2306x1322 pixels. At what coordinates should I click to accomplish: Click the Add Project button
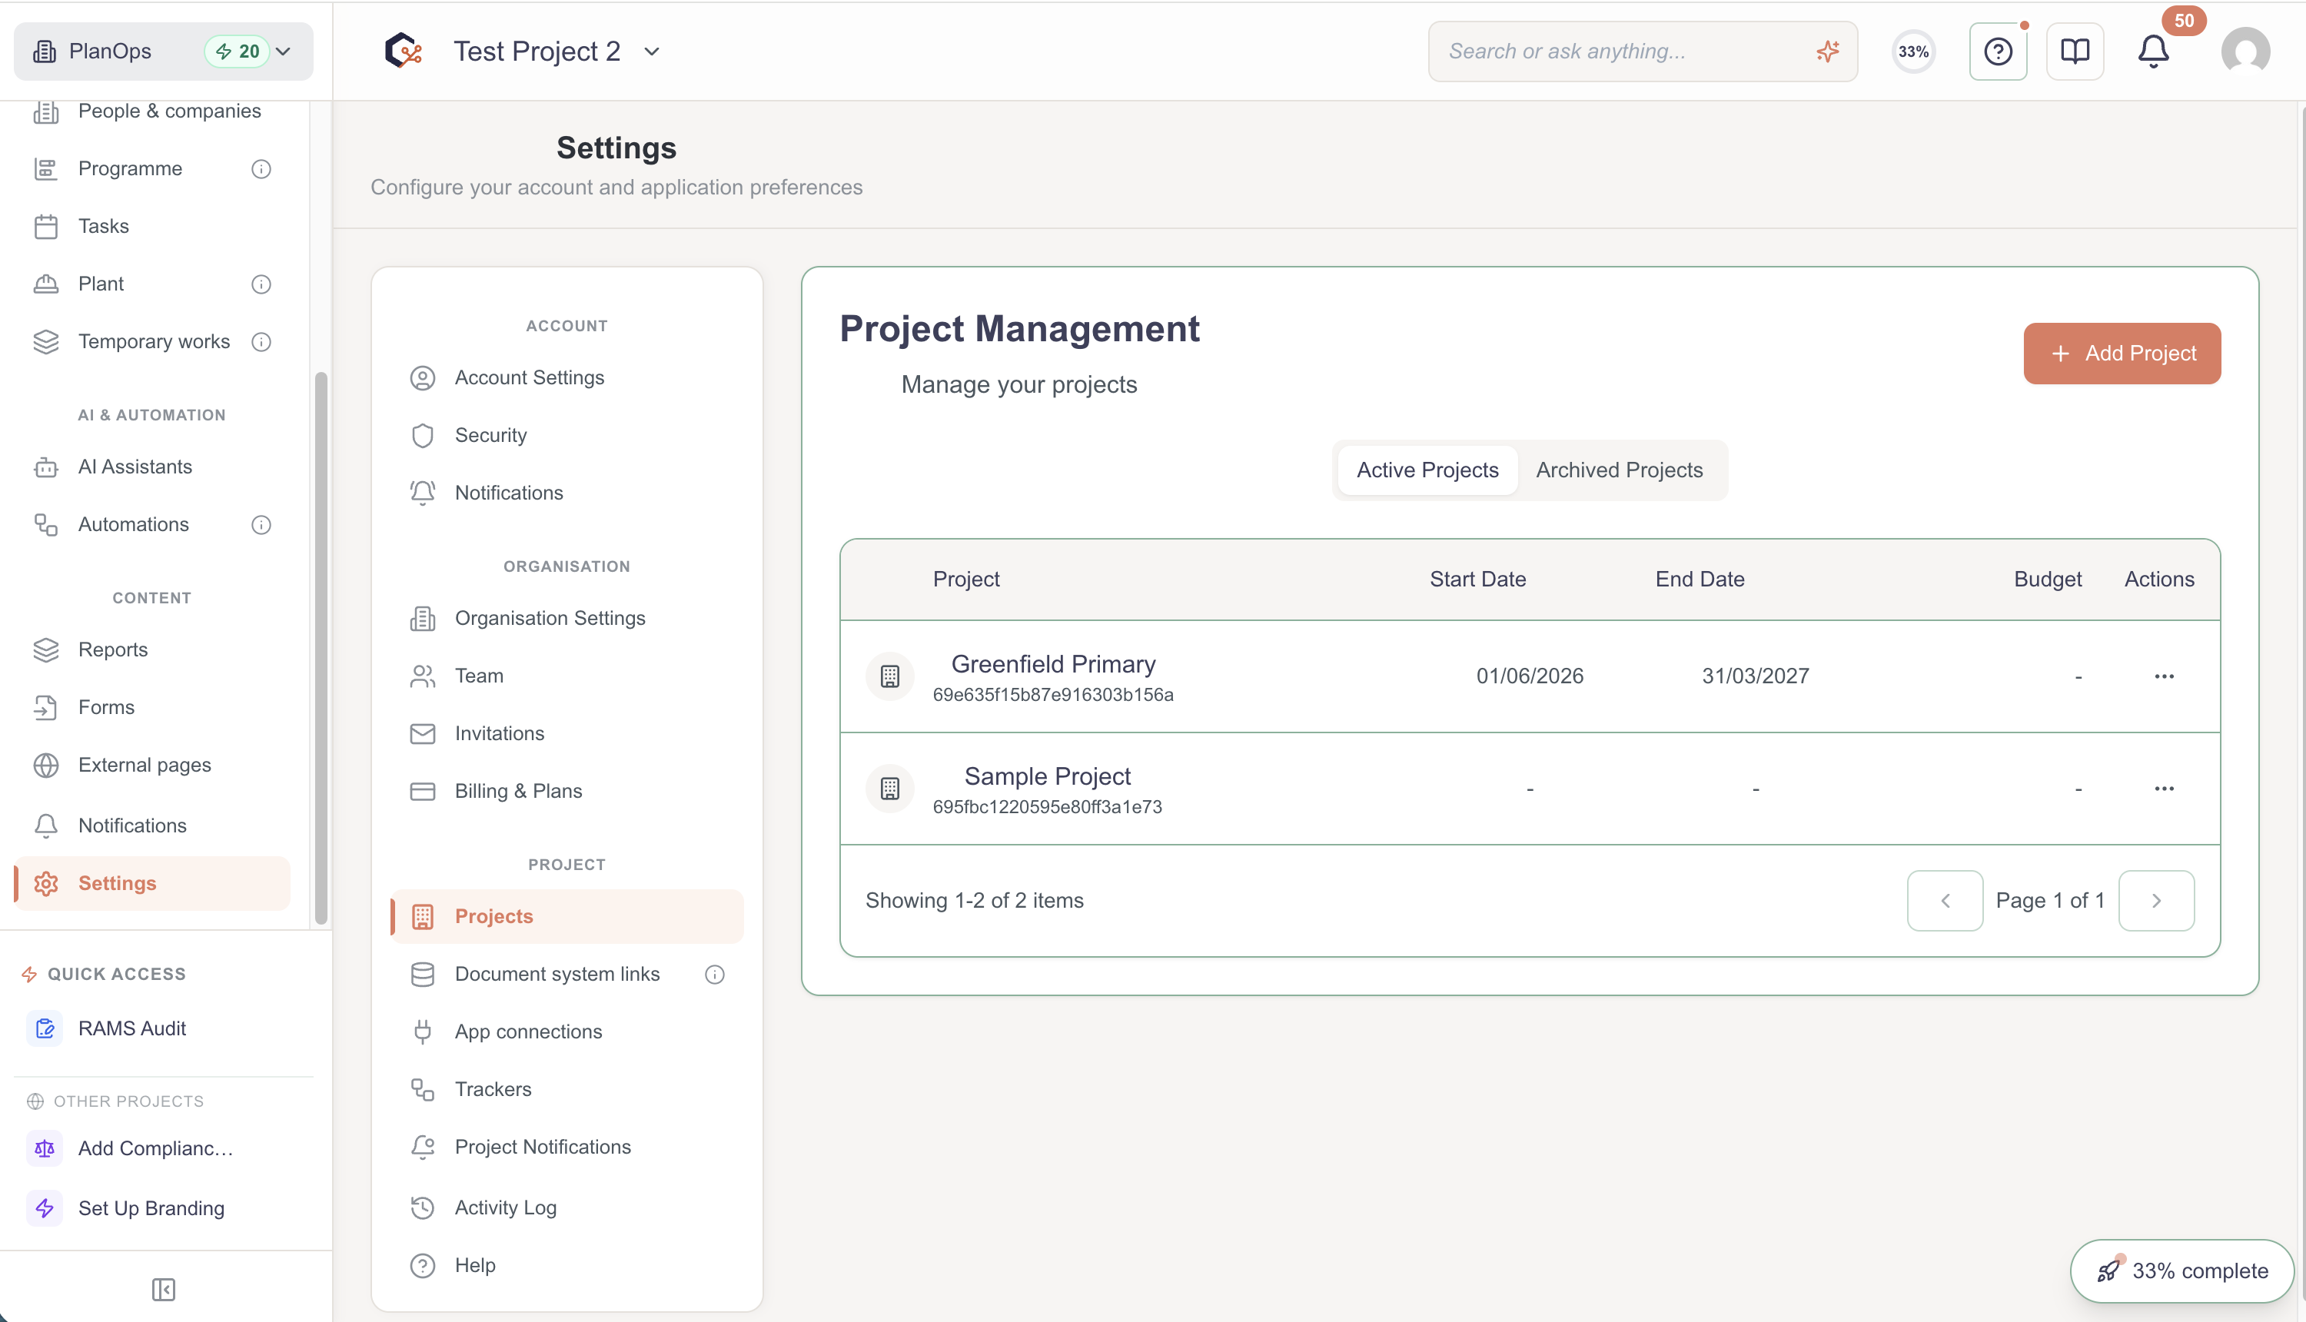coord(2122,354)
